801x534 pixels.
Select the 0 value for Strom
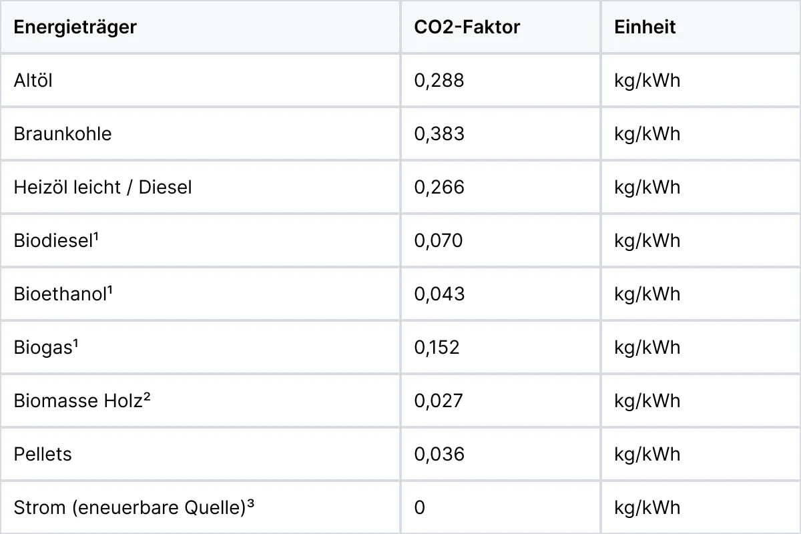coord(419,507)
